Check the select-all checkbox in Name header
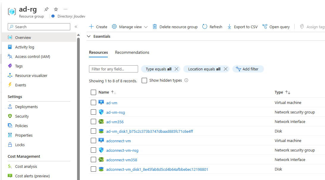325x180 pixels. pos(93,92)
